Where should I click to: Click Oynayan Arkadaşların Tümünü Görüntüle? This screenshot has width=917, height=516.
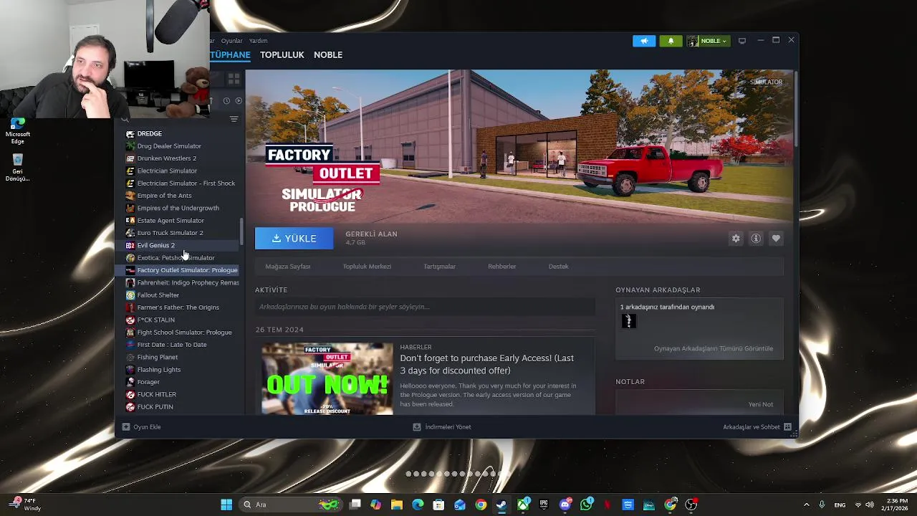coord(713,349)
